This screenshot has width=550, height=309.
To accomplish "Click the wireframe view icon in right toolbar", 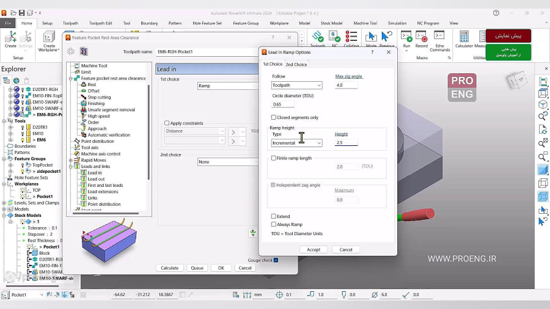I will [543, 183].
